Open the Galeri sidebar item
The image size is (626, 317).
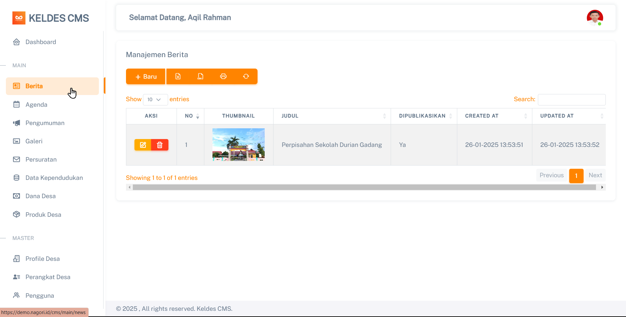coord(34,141)
